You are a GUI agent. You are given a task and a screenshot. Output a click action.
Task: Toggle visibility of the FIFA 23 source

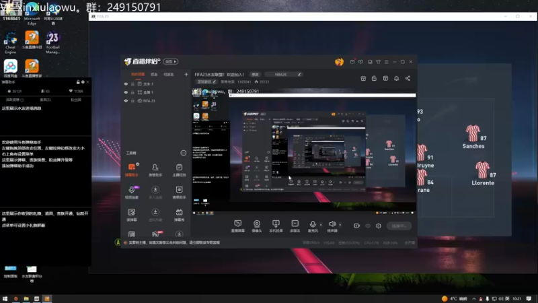(126, 101)
